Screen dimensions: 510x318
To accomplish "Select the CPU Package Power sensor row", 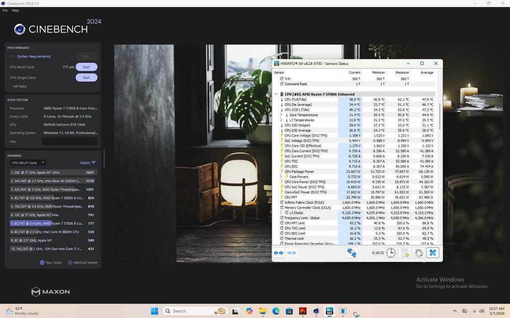I will (x=354, y=171).
